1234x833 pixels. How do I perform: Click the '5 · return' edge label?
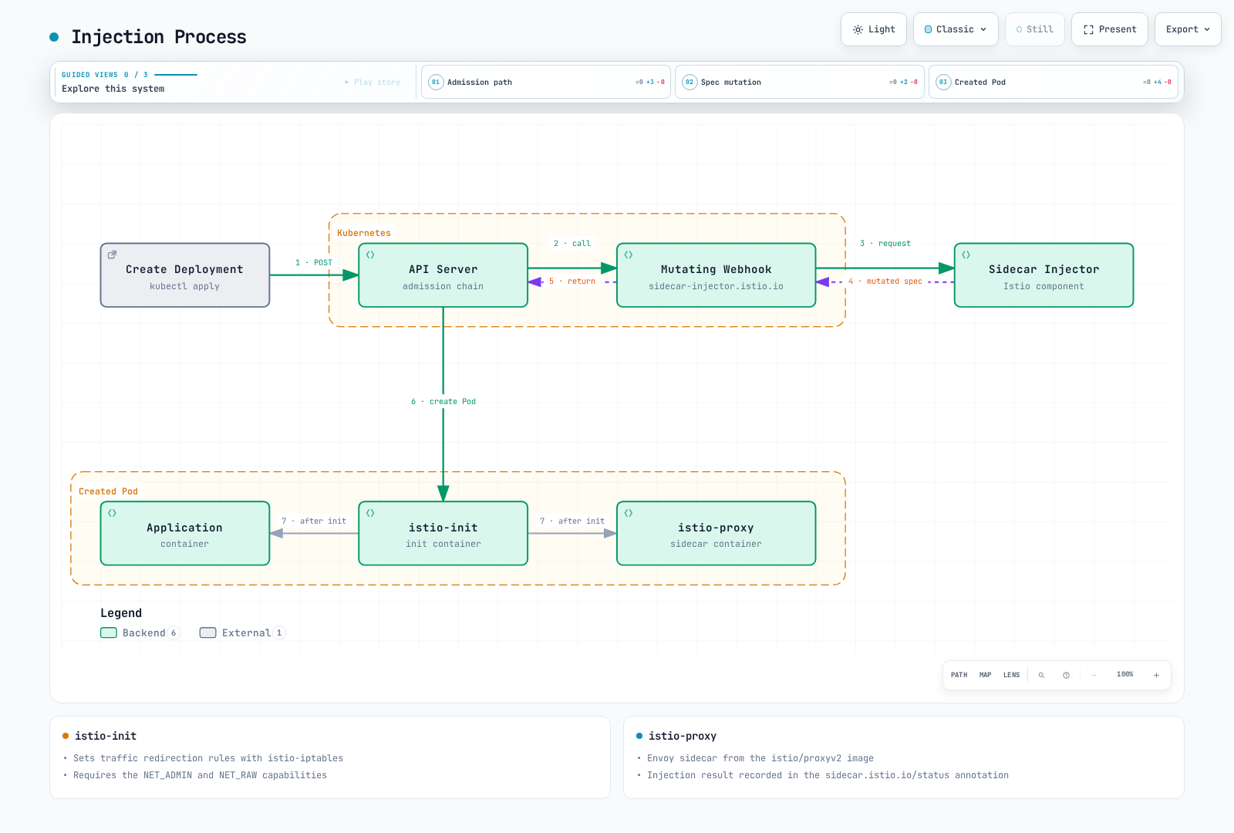pos(572,282)
